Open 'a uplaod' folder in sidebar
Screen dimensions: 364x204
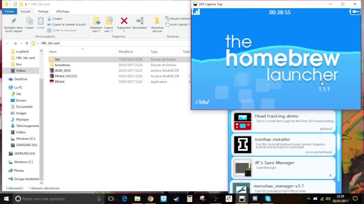pyautogui.click(x=22, y=52)
